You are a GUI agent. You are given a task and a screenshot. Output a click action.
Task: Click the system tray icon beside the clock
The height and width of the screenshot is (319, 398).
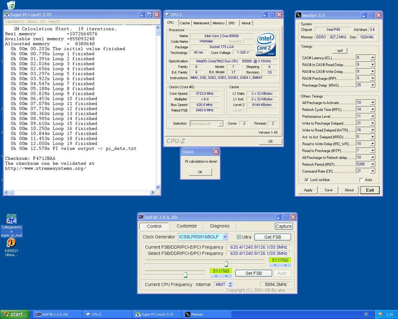point(380,314)
